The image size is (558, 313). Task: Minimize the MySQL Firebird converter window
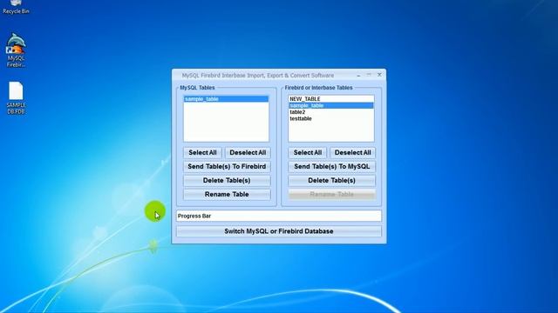(x=358, y=75)
